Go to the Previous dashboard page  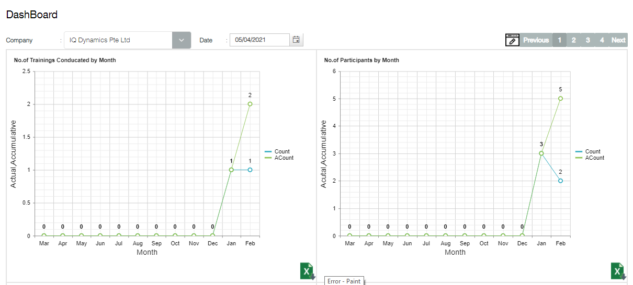coord(536,40)
